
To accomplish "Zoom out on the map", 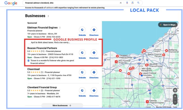I will coord(175,102).
